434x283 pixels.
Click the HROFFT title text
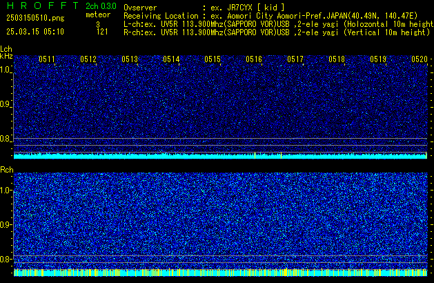(x=43, y=6)
